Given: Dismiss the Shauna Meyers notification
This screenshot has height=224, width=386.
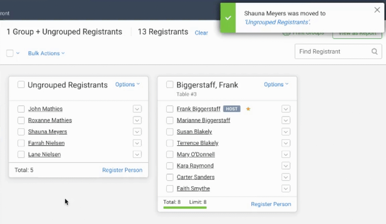Looking at the screenshot, I should (377, 10).
